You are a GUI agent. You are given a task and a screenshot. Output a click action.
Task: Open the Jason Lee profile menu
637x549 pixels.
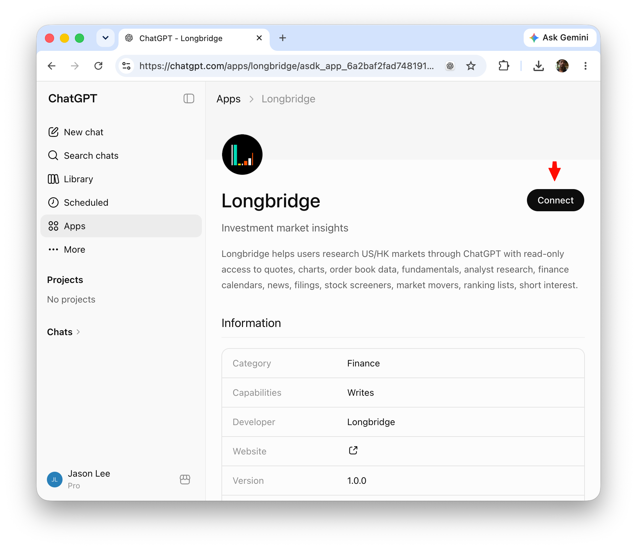89,479
